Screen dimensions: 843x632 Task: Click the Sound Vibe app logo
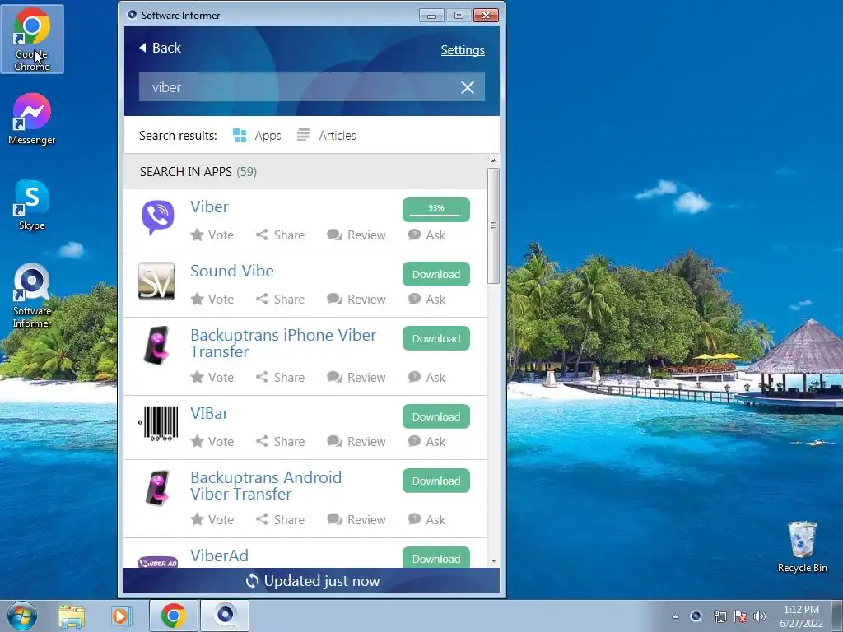pyautogui.click(x=156, y=281)
